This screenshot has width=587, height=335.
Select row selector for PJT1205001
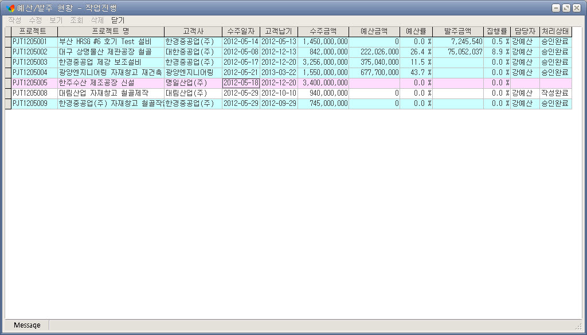8,41
